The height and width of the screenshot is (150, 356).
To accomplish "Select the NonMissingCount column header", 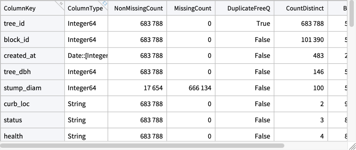I will [x=138, y=9].
